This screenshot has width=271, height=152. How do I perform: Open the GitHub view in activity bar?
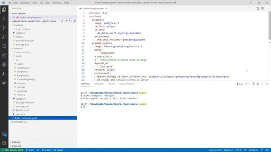point(4,65)
